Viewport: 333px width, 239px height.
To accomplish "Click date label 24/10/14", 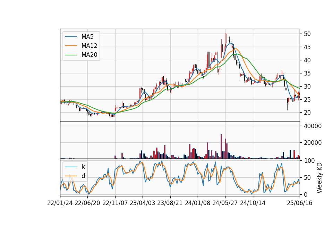I will [253, 203].
